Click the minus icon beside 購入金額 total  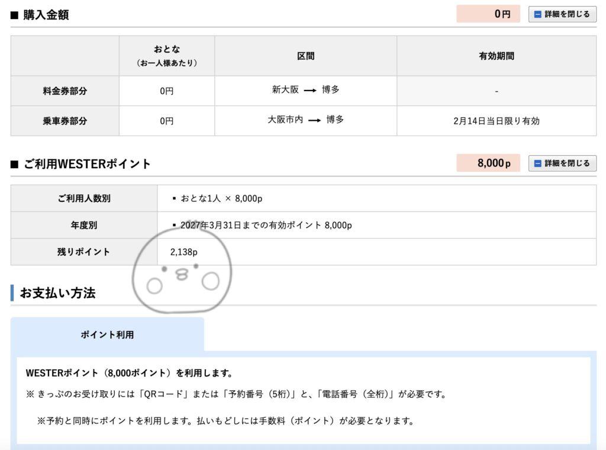coord(537,14)
